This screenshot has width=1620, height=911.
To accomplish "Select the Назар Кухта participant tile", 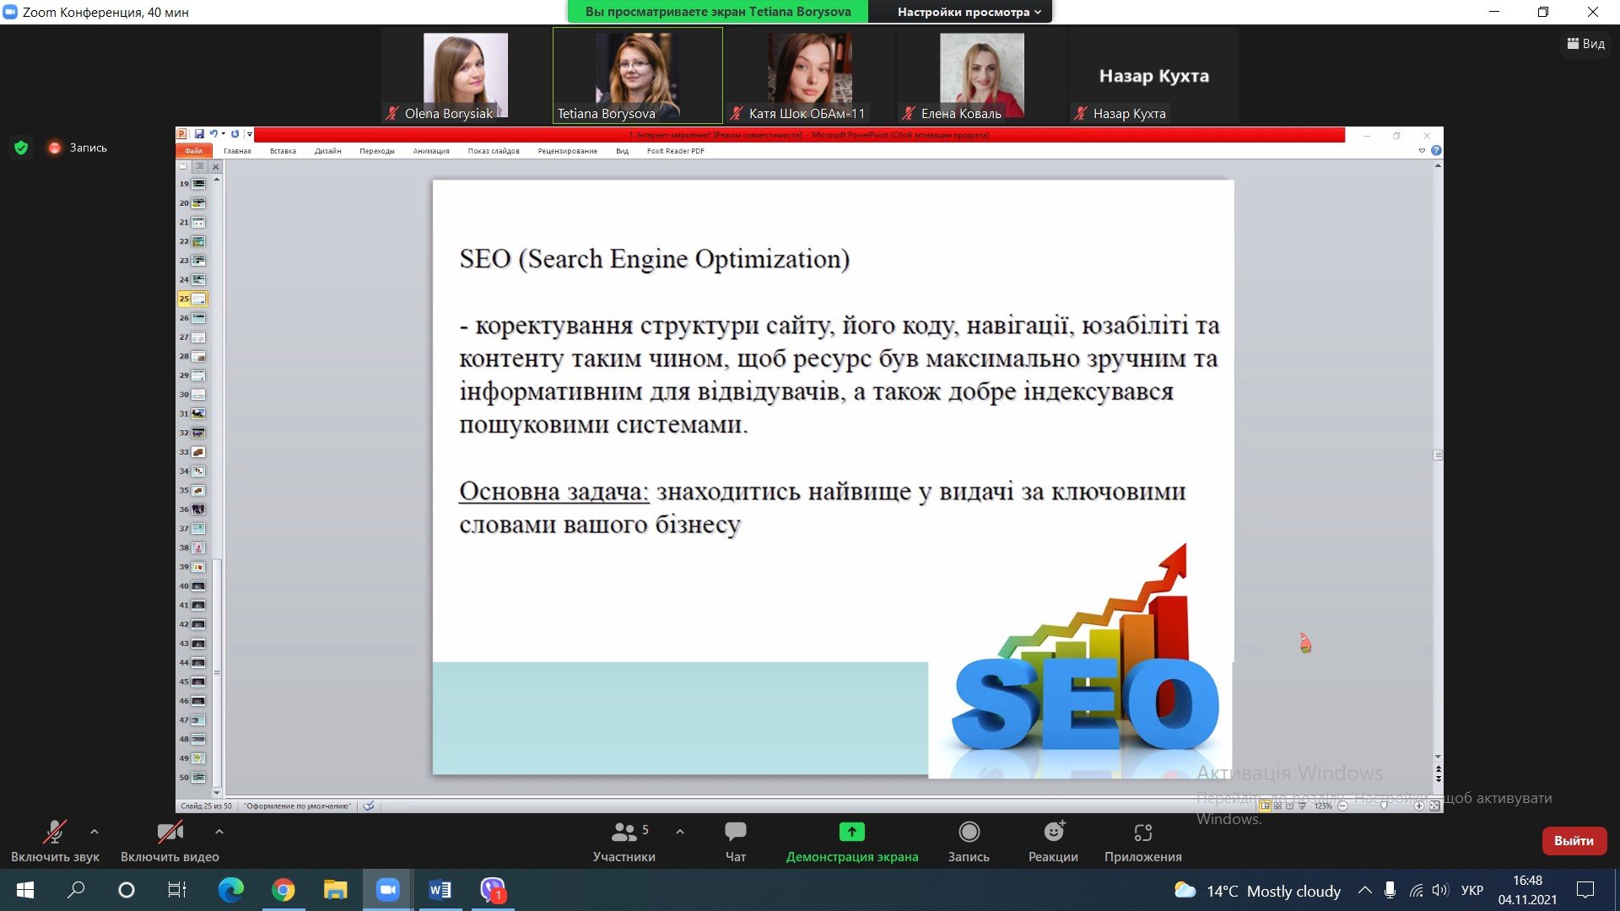I will pyautogui.click(x=1154, y=76).
